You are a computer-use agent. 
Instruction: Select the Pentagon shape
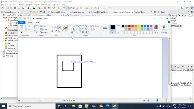(80, 29)
